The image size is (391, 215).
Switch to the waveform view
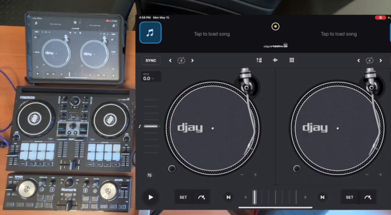coord(275,60)
